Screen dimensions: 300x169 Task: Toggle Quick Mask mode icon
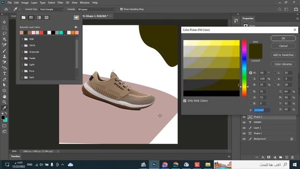tap(4, 126)
